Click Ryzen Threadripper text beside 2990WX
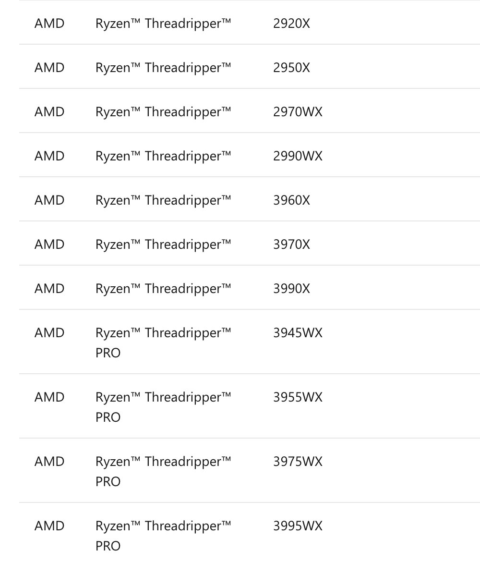Image resolution: width=480 pixels, height=587 pixels. [x=163, y=156]
